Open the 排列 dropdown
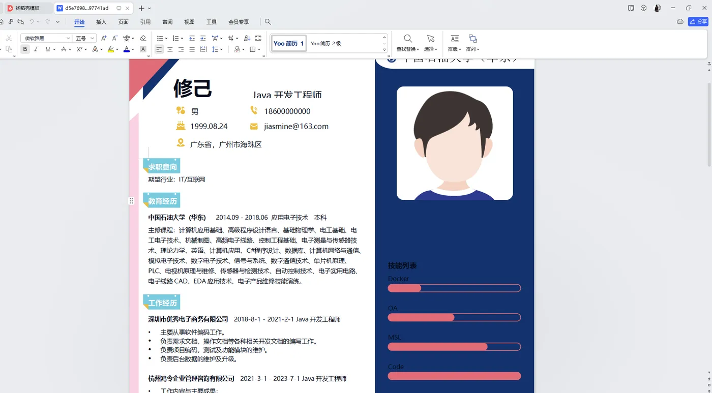This screenshot has height=393, width=712. pyautogui.click(x=472, y=49)
